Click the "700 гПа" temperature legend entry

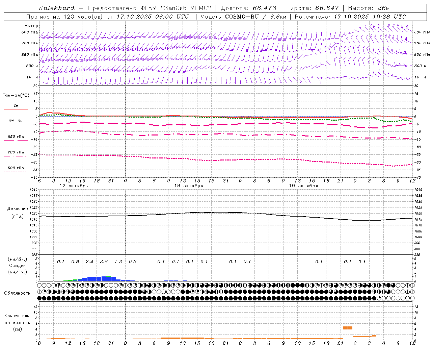pos(16,152)
